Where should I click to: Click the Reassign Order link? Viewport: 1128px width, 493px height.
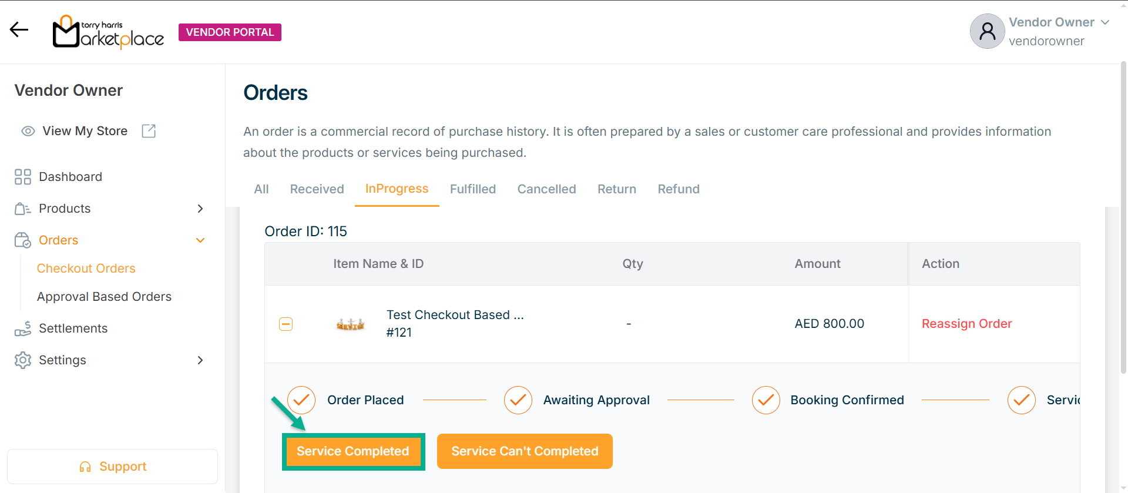(966, 324)
